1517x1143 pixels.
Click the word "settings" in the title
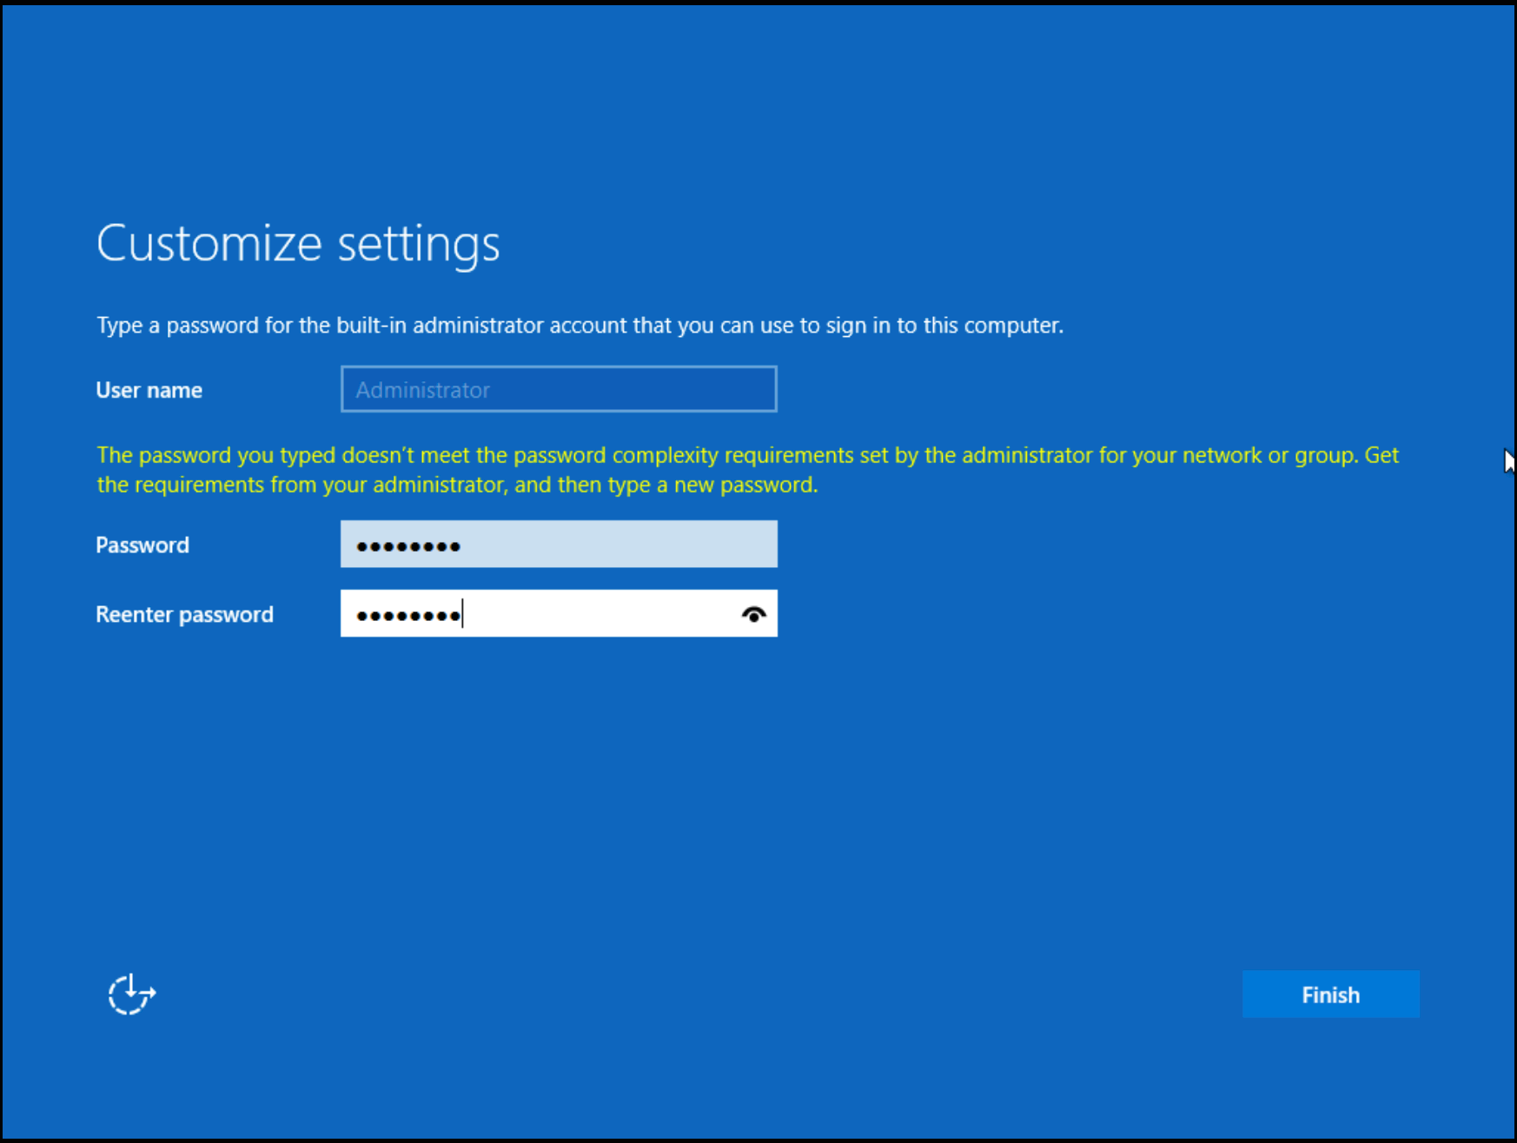point(418,245)
